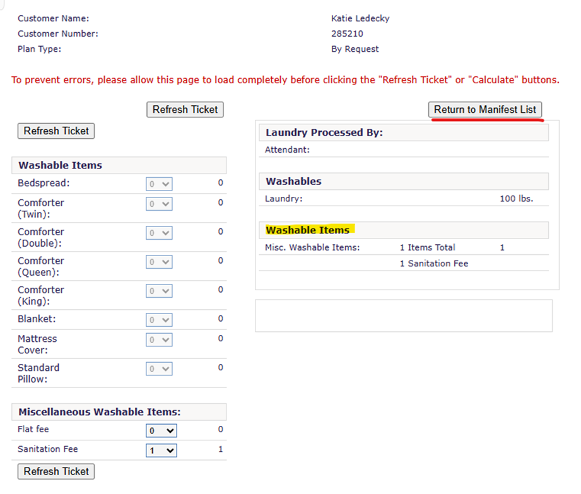Change the Sanitation Fee dropdown value
Viewport: 581px width, 494px height.
(x=161, y=450)
